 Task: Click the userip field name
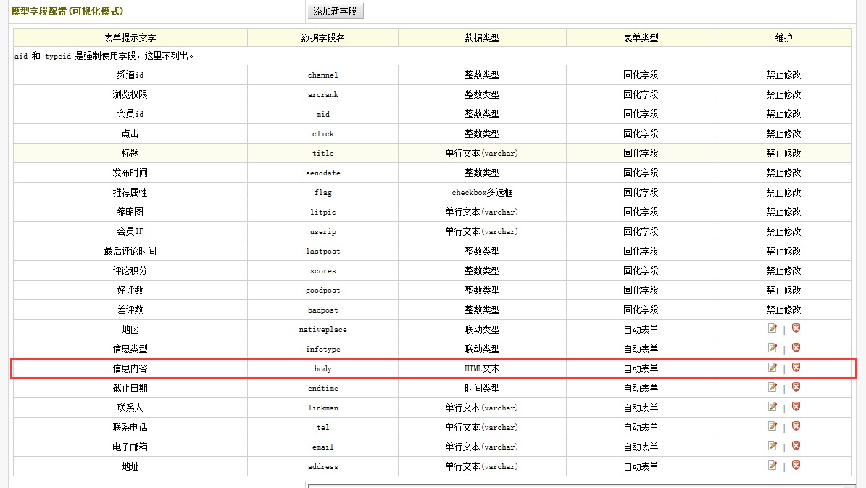[x=323, y=231]
